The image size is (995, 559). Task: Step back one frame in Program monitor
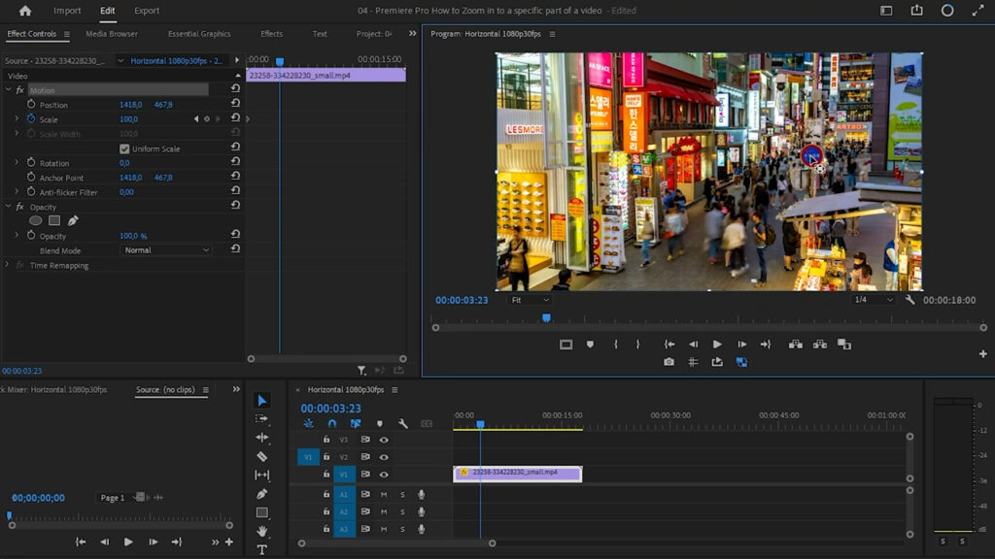click(693, 345)
